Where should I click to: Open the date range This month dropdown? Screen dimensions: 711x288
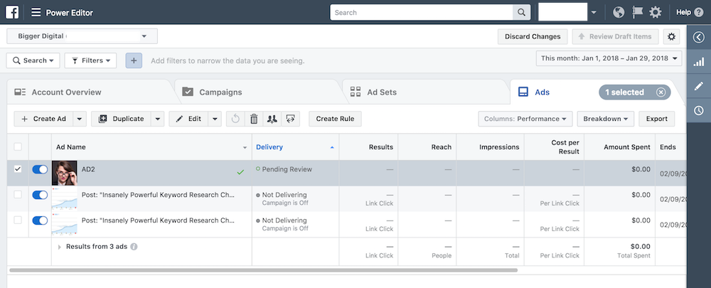click(x=609, y=58)
